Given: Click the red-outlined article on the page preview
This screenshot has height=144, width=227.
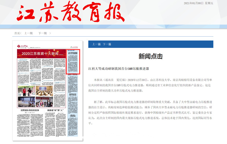Looking at the screenshot, I should [73, 62].
